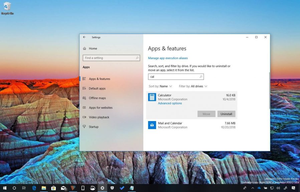
Task: Click the OneDrive cloud tray icon
Action: tap(259, 188)
